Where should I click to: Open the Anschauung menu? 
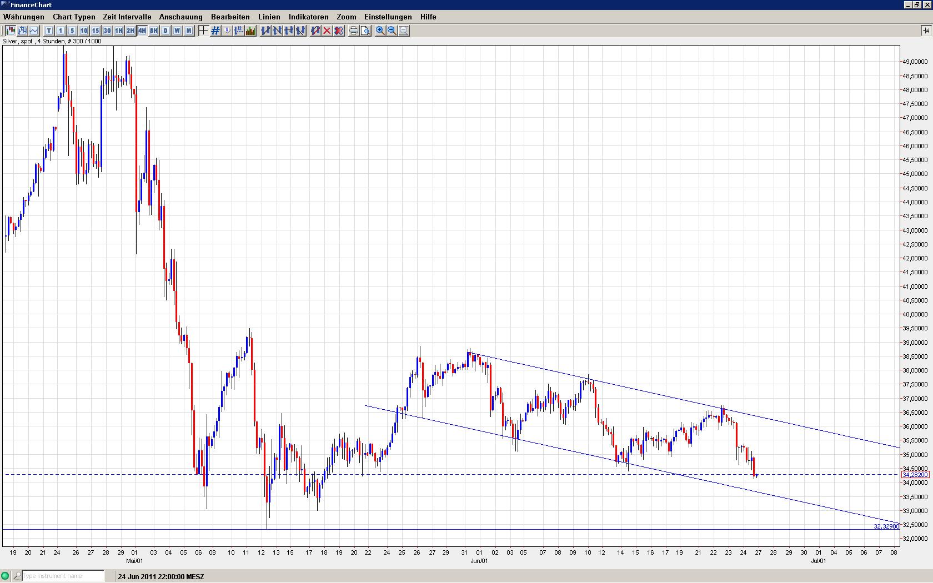pos(181,17)
